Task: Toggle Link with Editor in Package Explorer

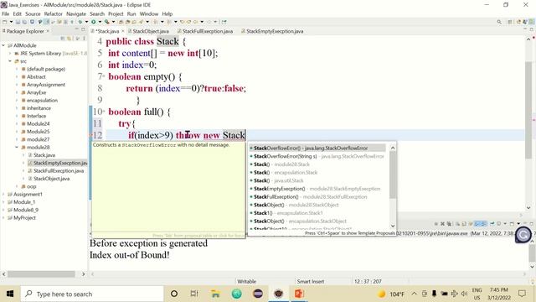Action: (x=69, y=39)
